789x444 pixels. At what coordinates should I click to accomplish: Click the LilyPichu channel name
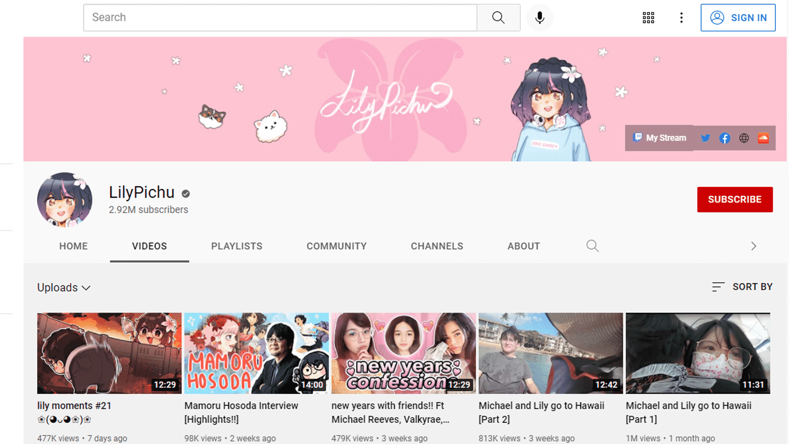coord(142,192)
